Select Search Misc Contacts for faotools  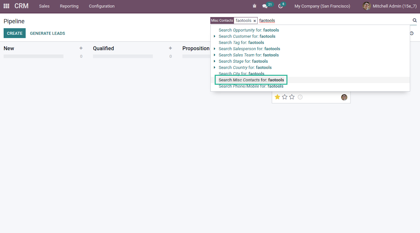(251, 80)
